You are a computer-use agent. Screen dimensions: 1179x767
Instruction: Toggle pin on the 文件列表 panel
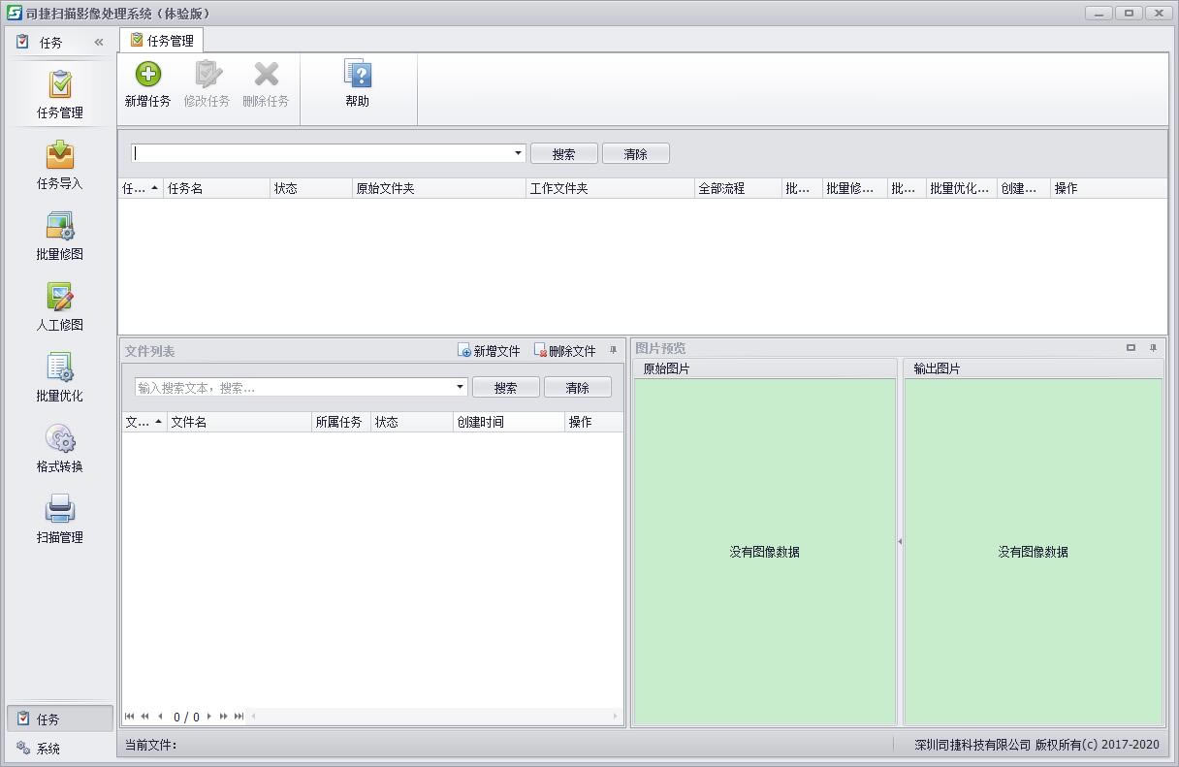point(613,350)
